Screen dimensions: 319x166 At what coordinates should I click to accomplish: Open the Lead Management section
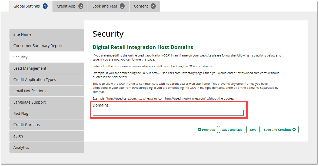pos(46,68)
